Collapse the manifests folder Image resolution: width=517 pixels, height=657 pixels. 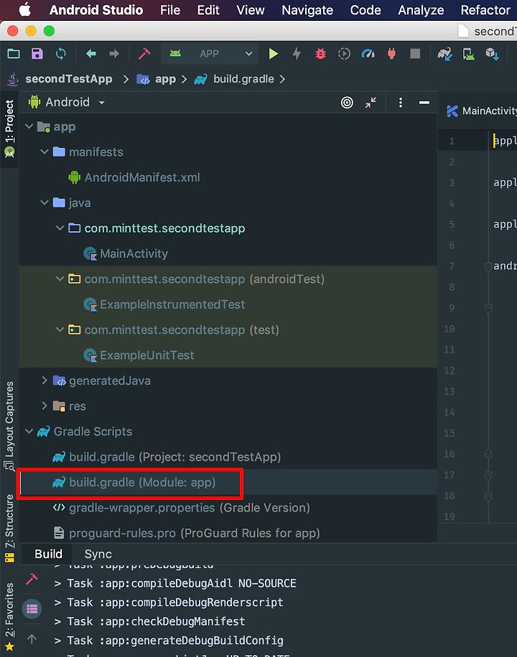tap(45, 152)
